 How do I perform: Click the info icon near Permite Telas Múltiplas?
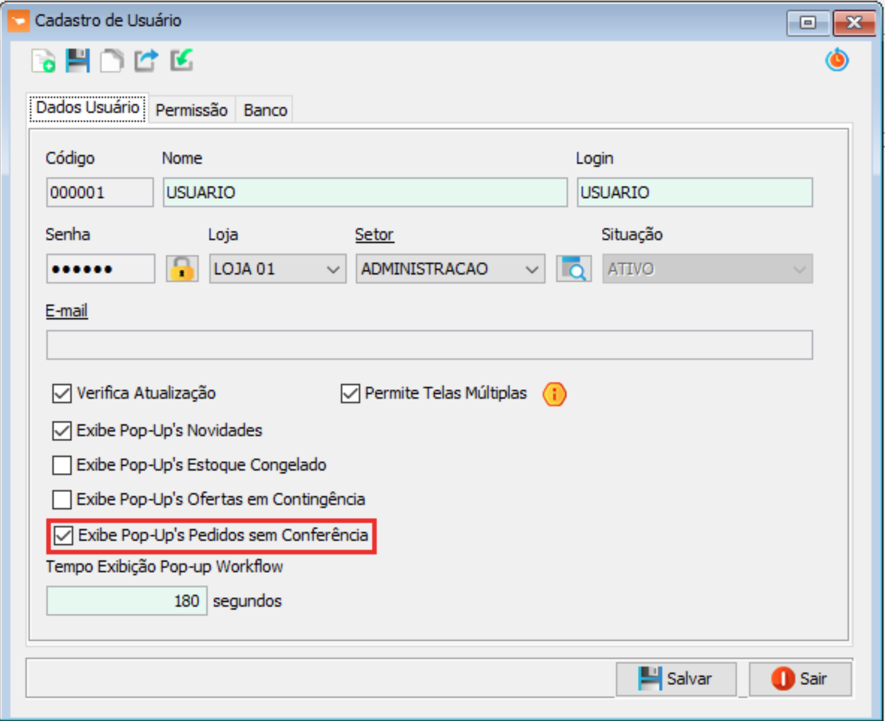coord(554,394)
